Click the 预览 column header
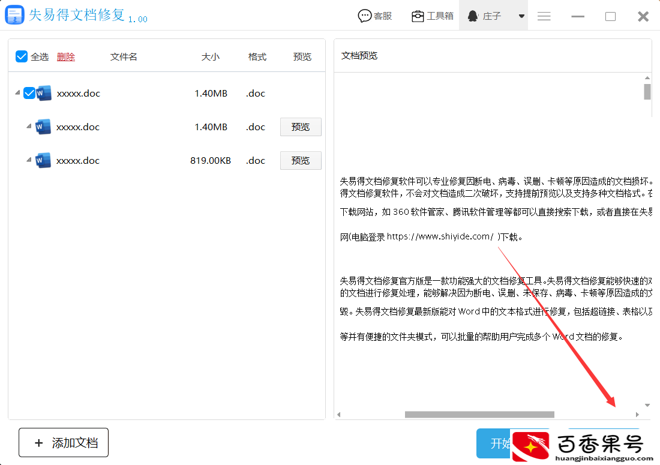Viewport: 660px width, 465px height. click(302, 57)
